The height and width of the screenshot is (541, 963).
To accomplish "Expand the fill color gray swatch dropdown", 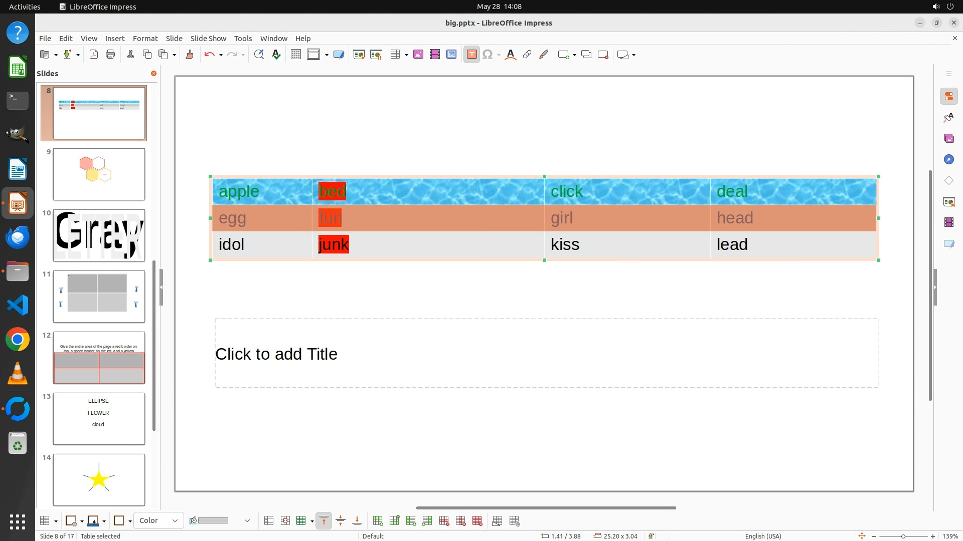I will [247, 521].
